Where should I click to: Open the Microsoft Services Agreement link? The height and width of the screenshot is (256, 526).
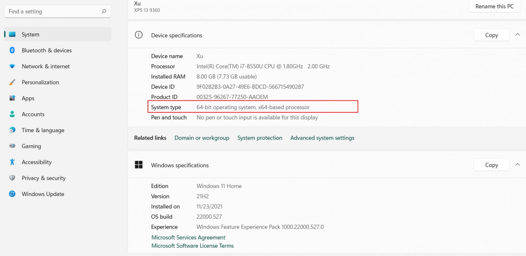[x=188, y=238]
